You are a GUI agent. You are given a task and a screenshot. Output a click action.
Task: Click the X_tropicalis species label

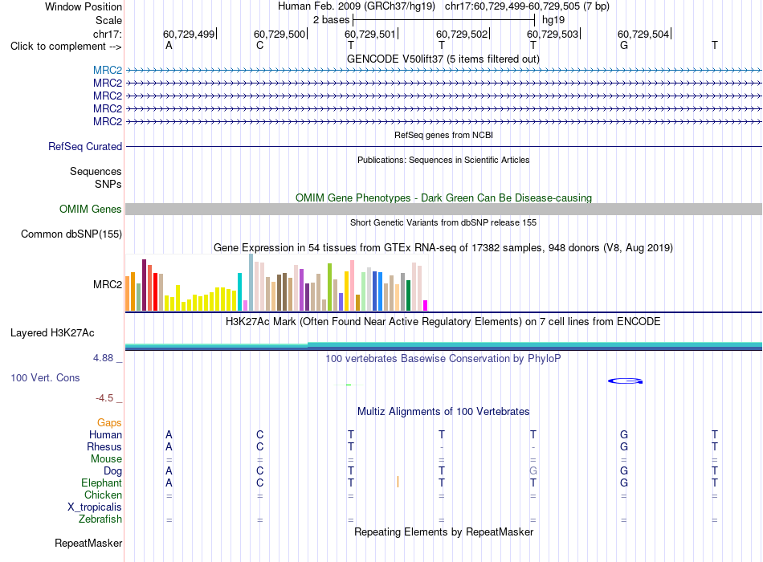95,507
